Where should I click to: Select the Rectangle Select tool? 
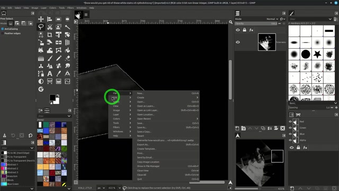58,19
